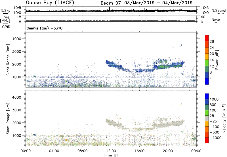Screen dimensions: 227x157
Task: Click the Power [dB] color bar title
Action: tap(217, 60)
